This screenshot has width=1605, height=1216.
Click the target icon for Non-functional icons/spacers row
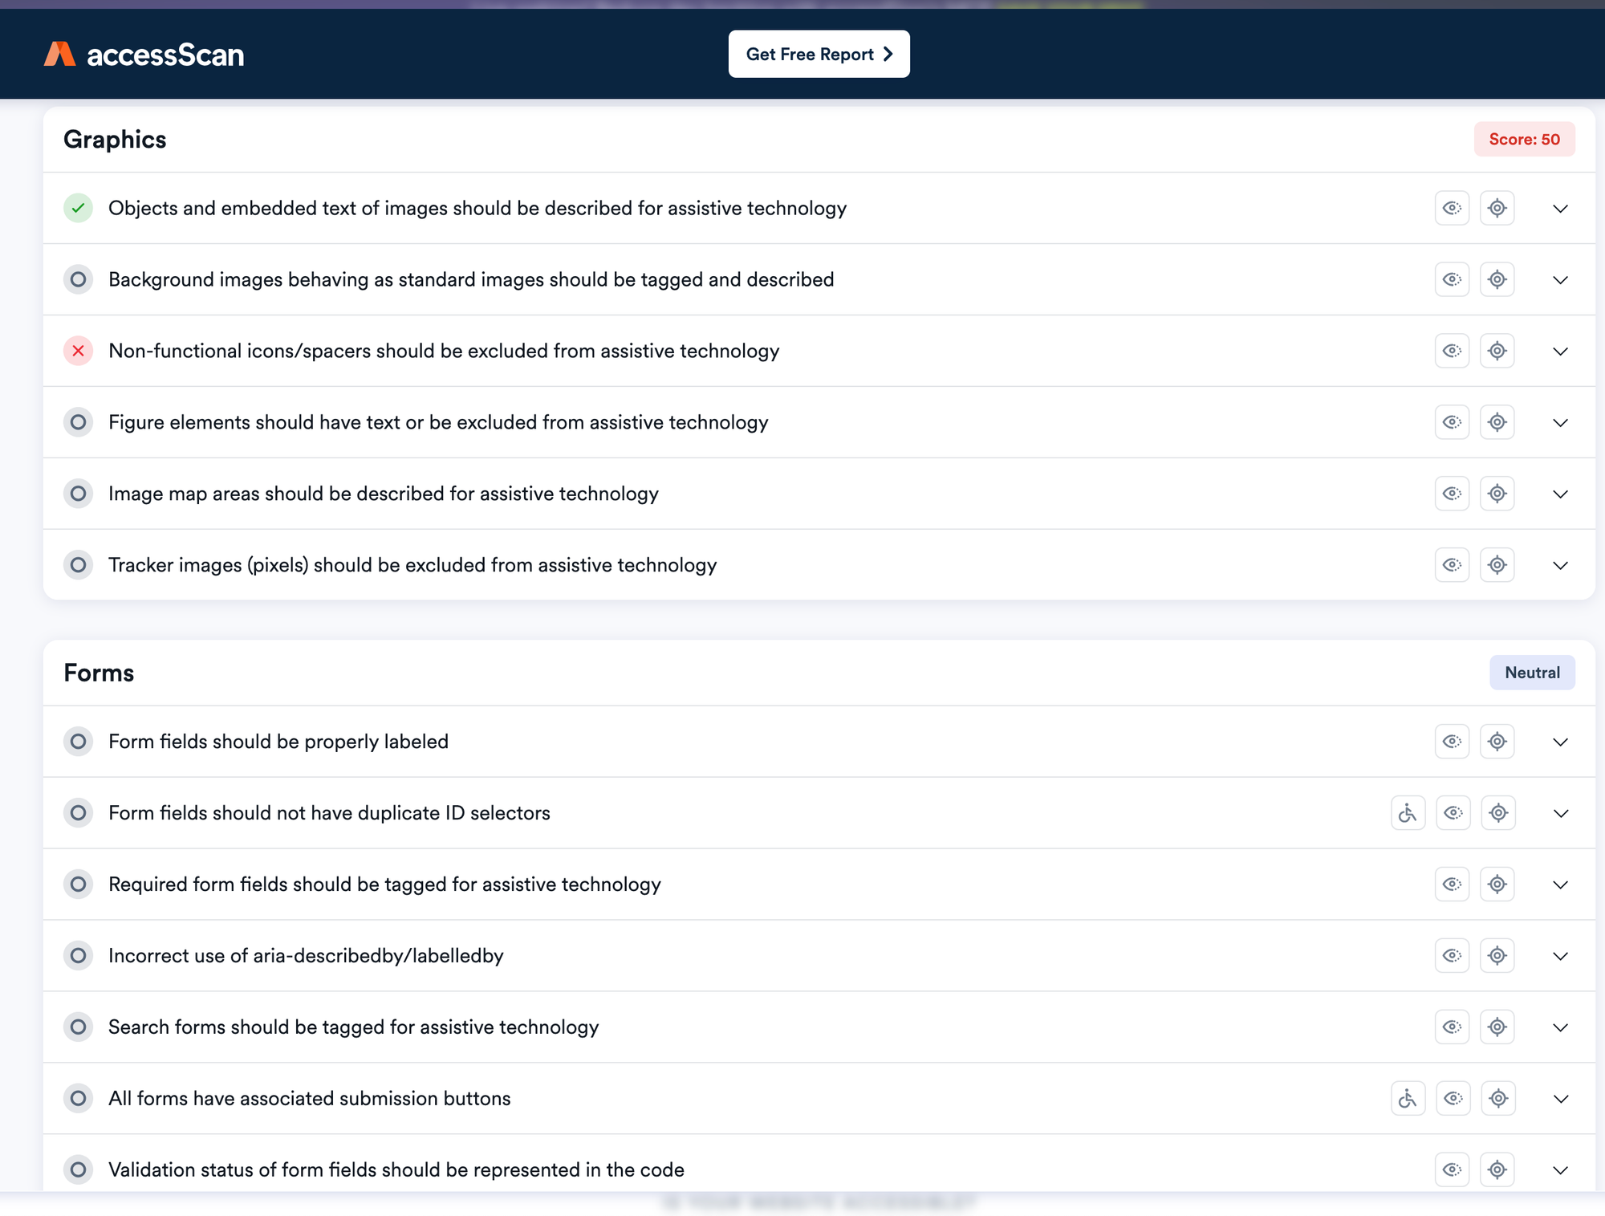[x=1497, y=352]
